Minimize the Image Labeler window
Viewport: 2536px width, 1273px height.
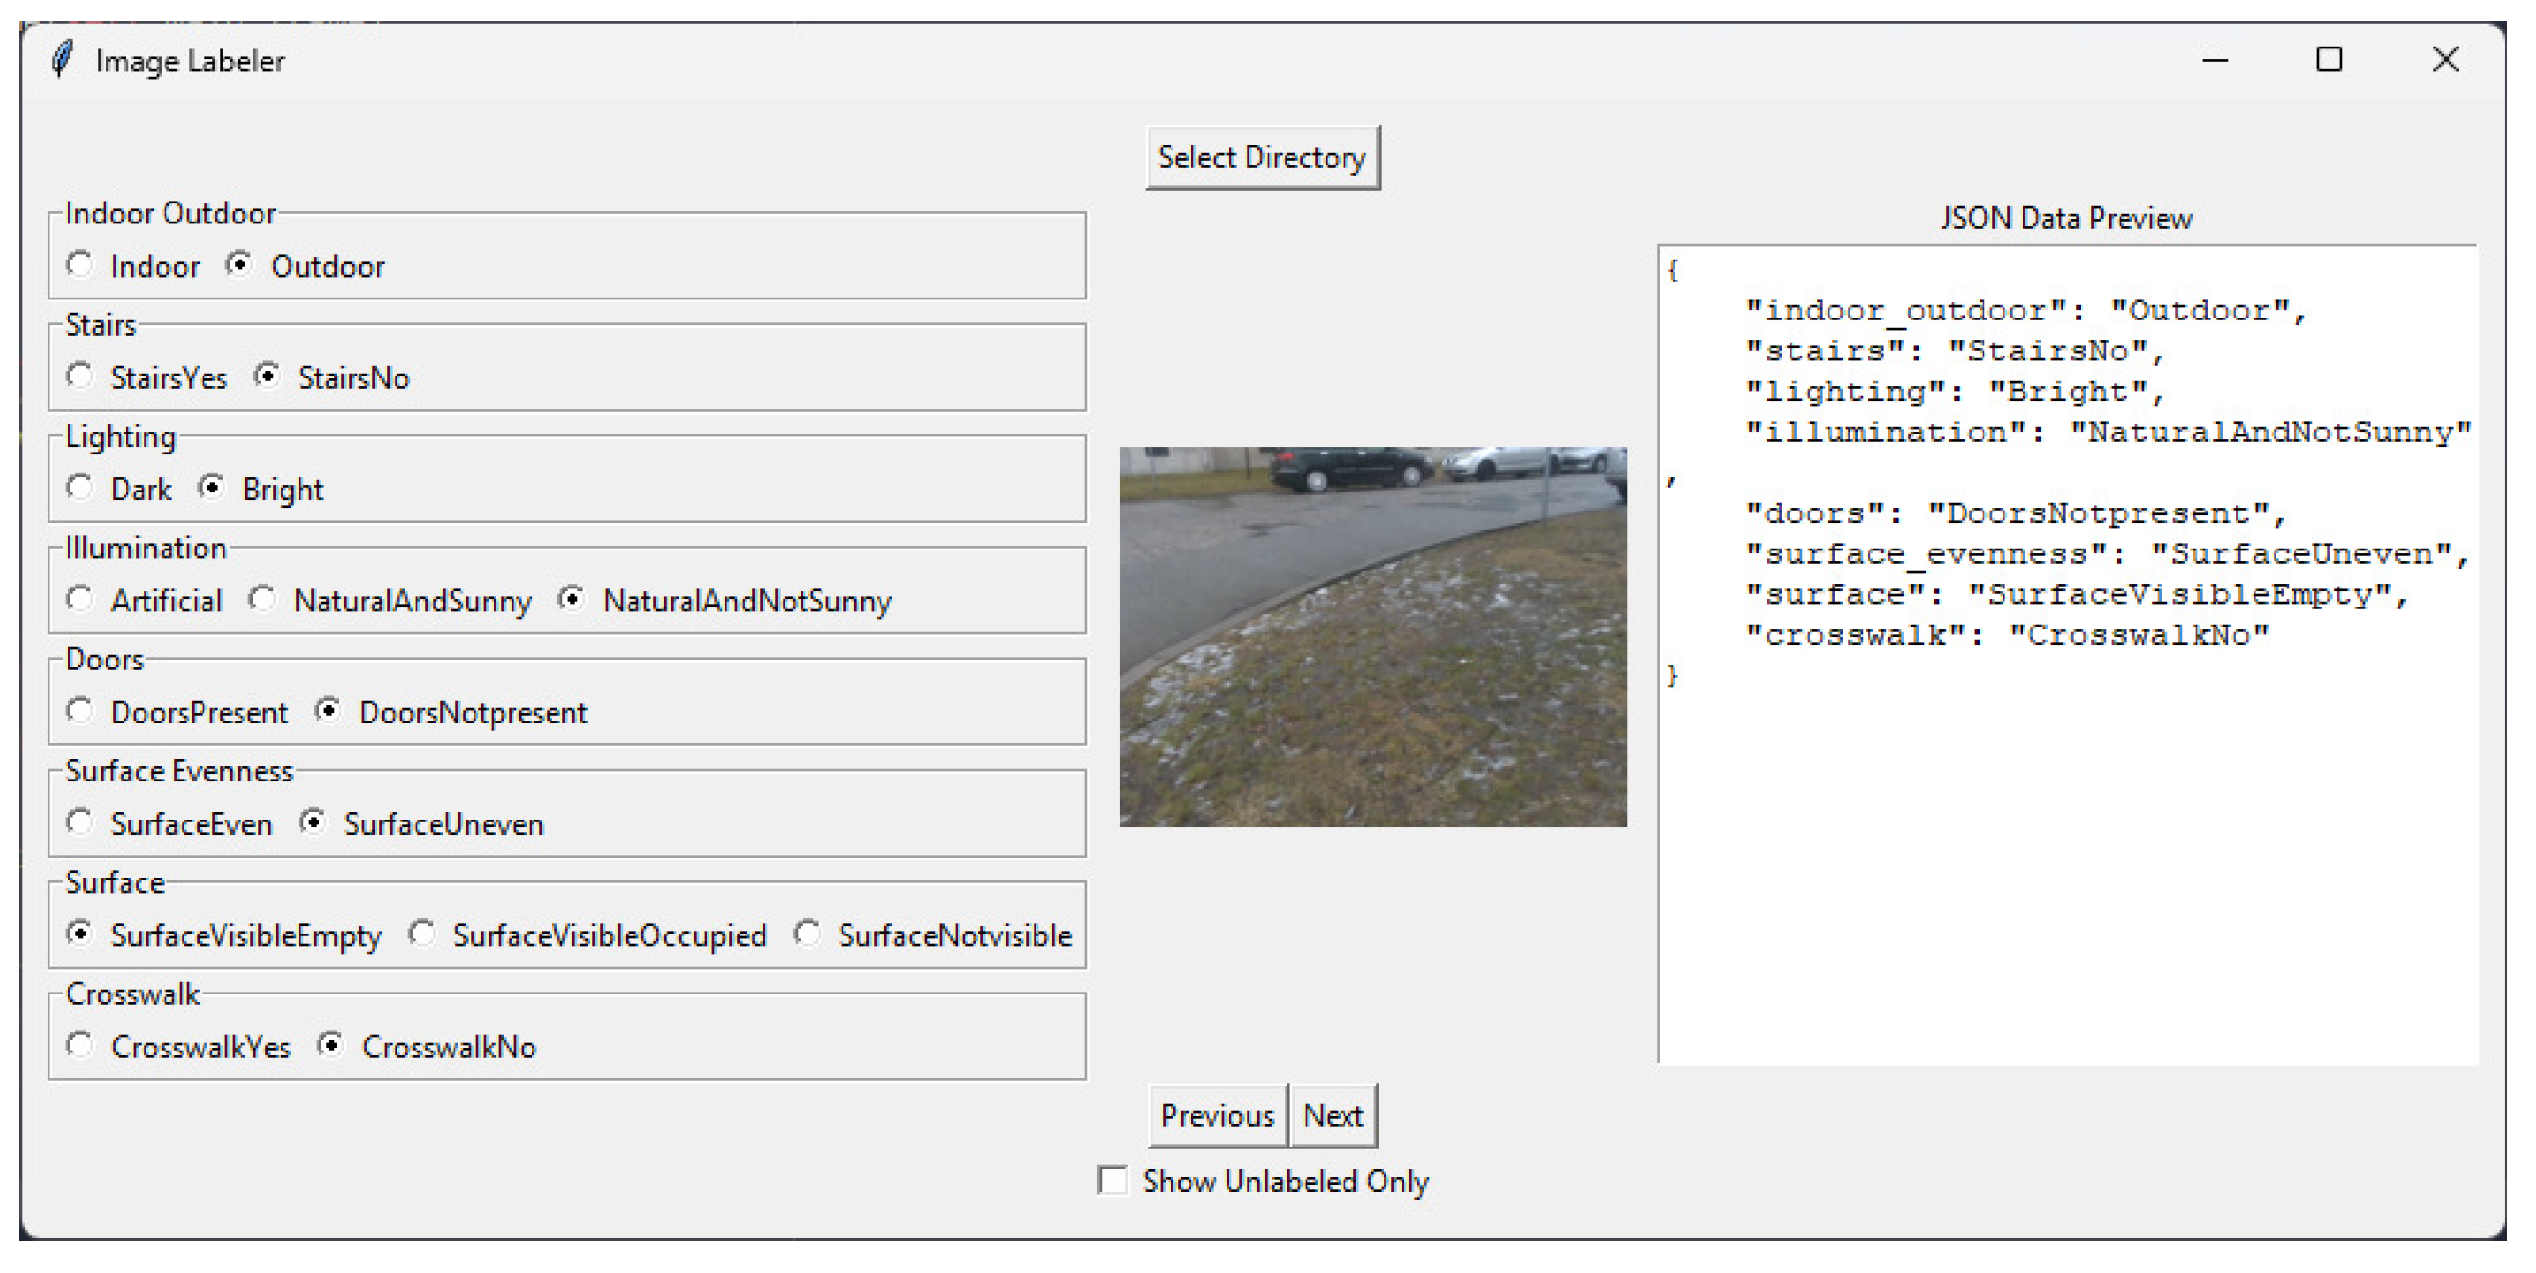(x=2214, y=61)
